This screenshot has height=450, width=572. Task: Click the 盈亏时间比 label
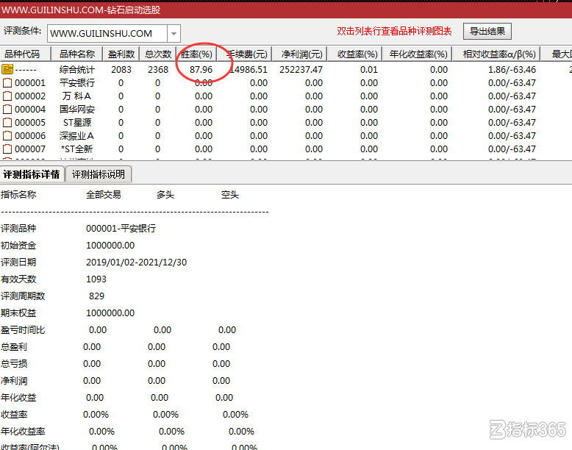(x=23, y=330)
